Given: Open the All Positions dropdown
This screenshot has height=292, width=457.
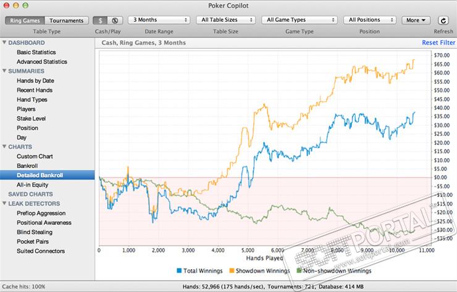Looking at the screenshot, I should 369,20.
